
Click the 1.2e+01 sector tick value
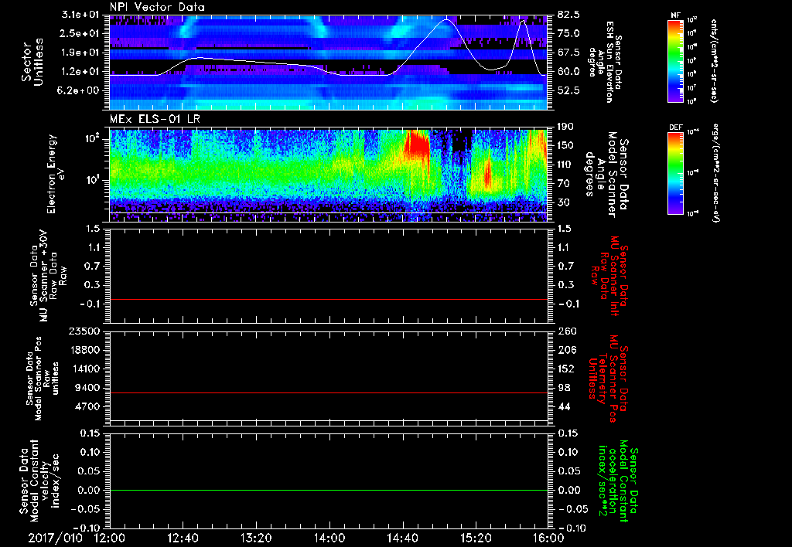pos(80,72)
